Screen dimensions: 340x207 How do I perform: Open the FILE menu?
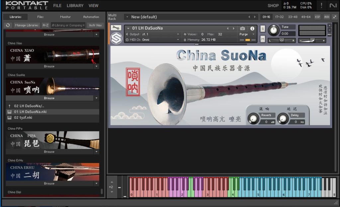(57, 6)
